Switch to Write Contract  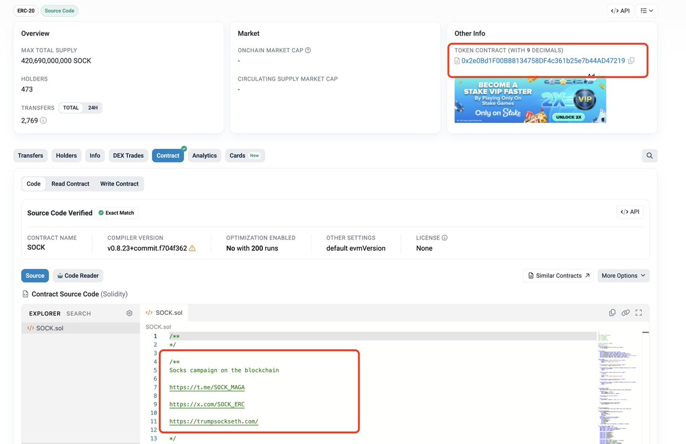point(119,183)
